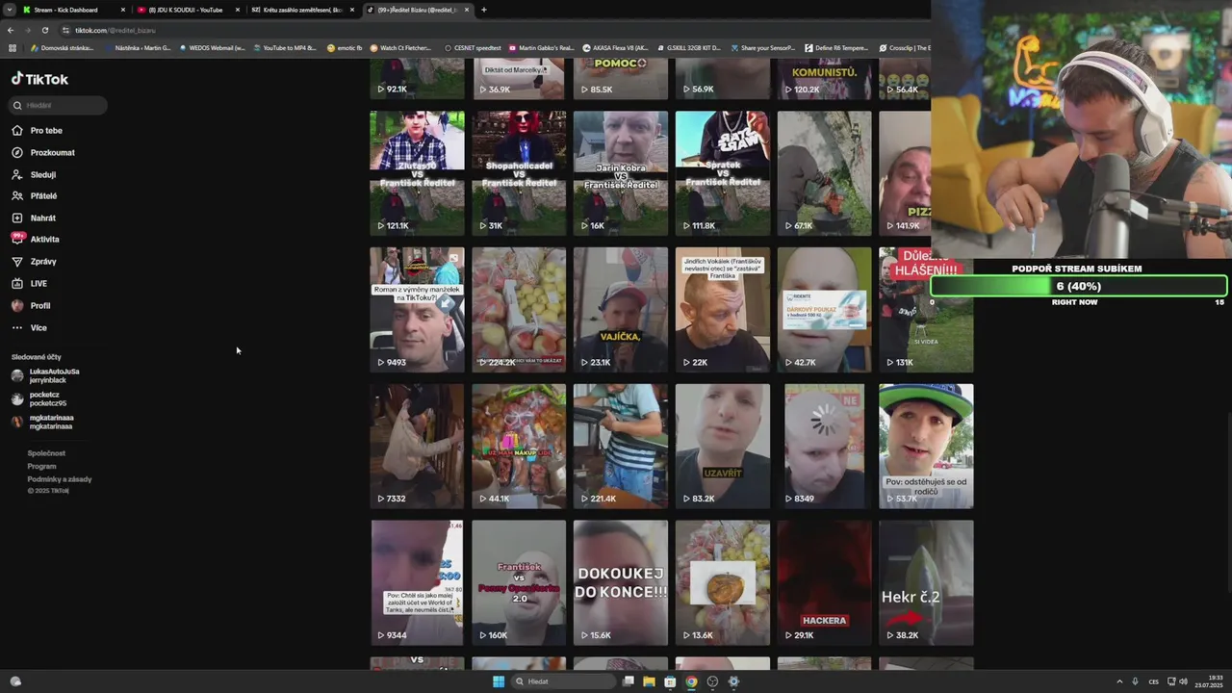
Task: Open Aktivita notifications icon
Action: pos(16,239)
